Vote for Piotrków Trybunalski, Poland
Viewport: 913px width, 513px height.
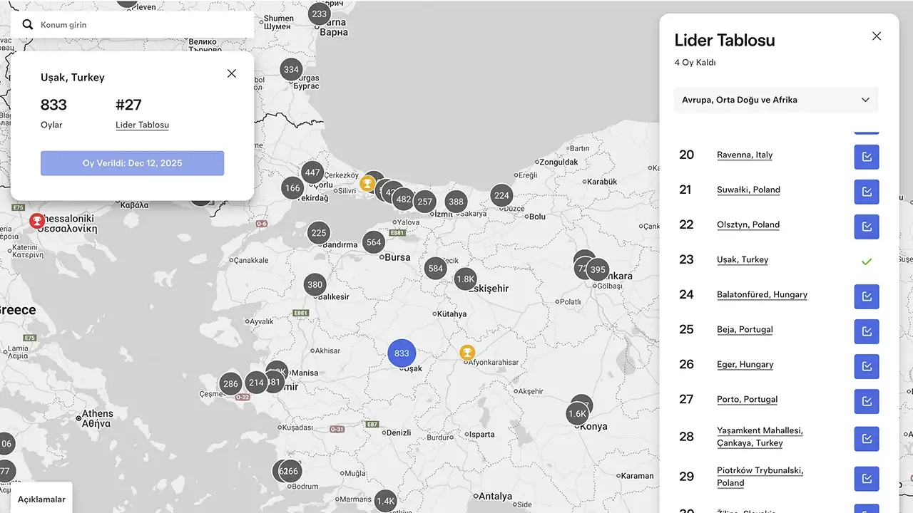pyautogui.click(x=867, y=479)
